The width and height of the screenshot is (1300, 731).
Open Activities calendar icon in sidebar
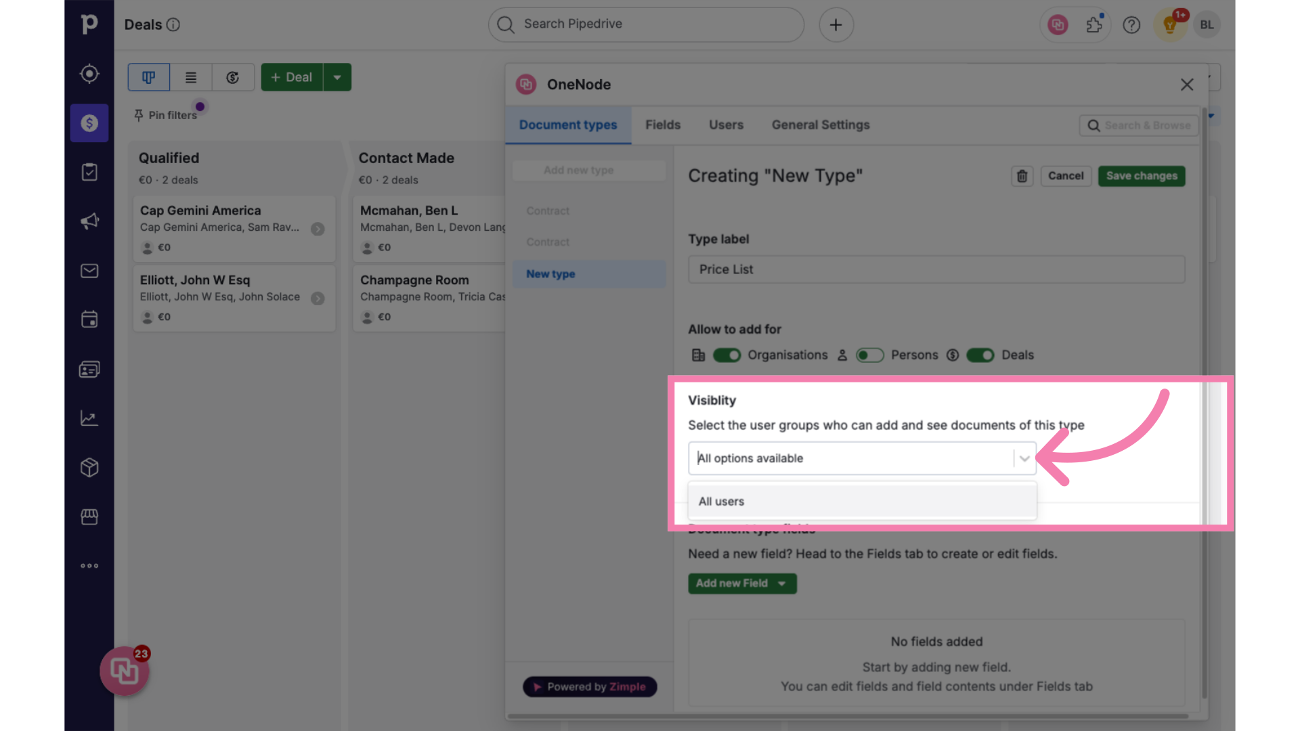pos(89,319)
